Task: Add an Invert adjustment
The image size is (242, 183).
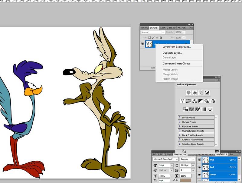Action: pyautogui.click(x=185, y=109)
